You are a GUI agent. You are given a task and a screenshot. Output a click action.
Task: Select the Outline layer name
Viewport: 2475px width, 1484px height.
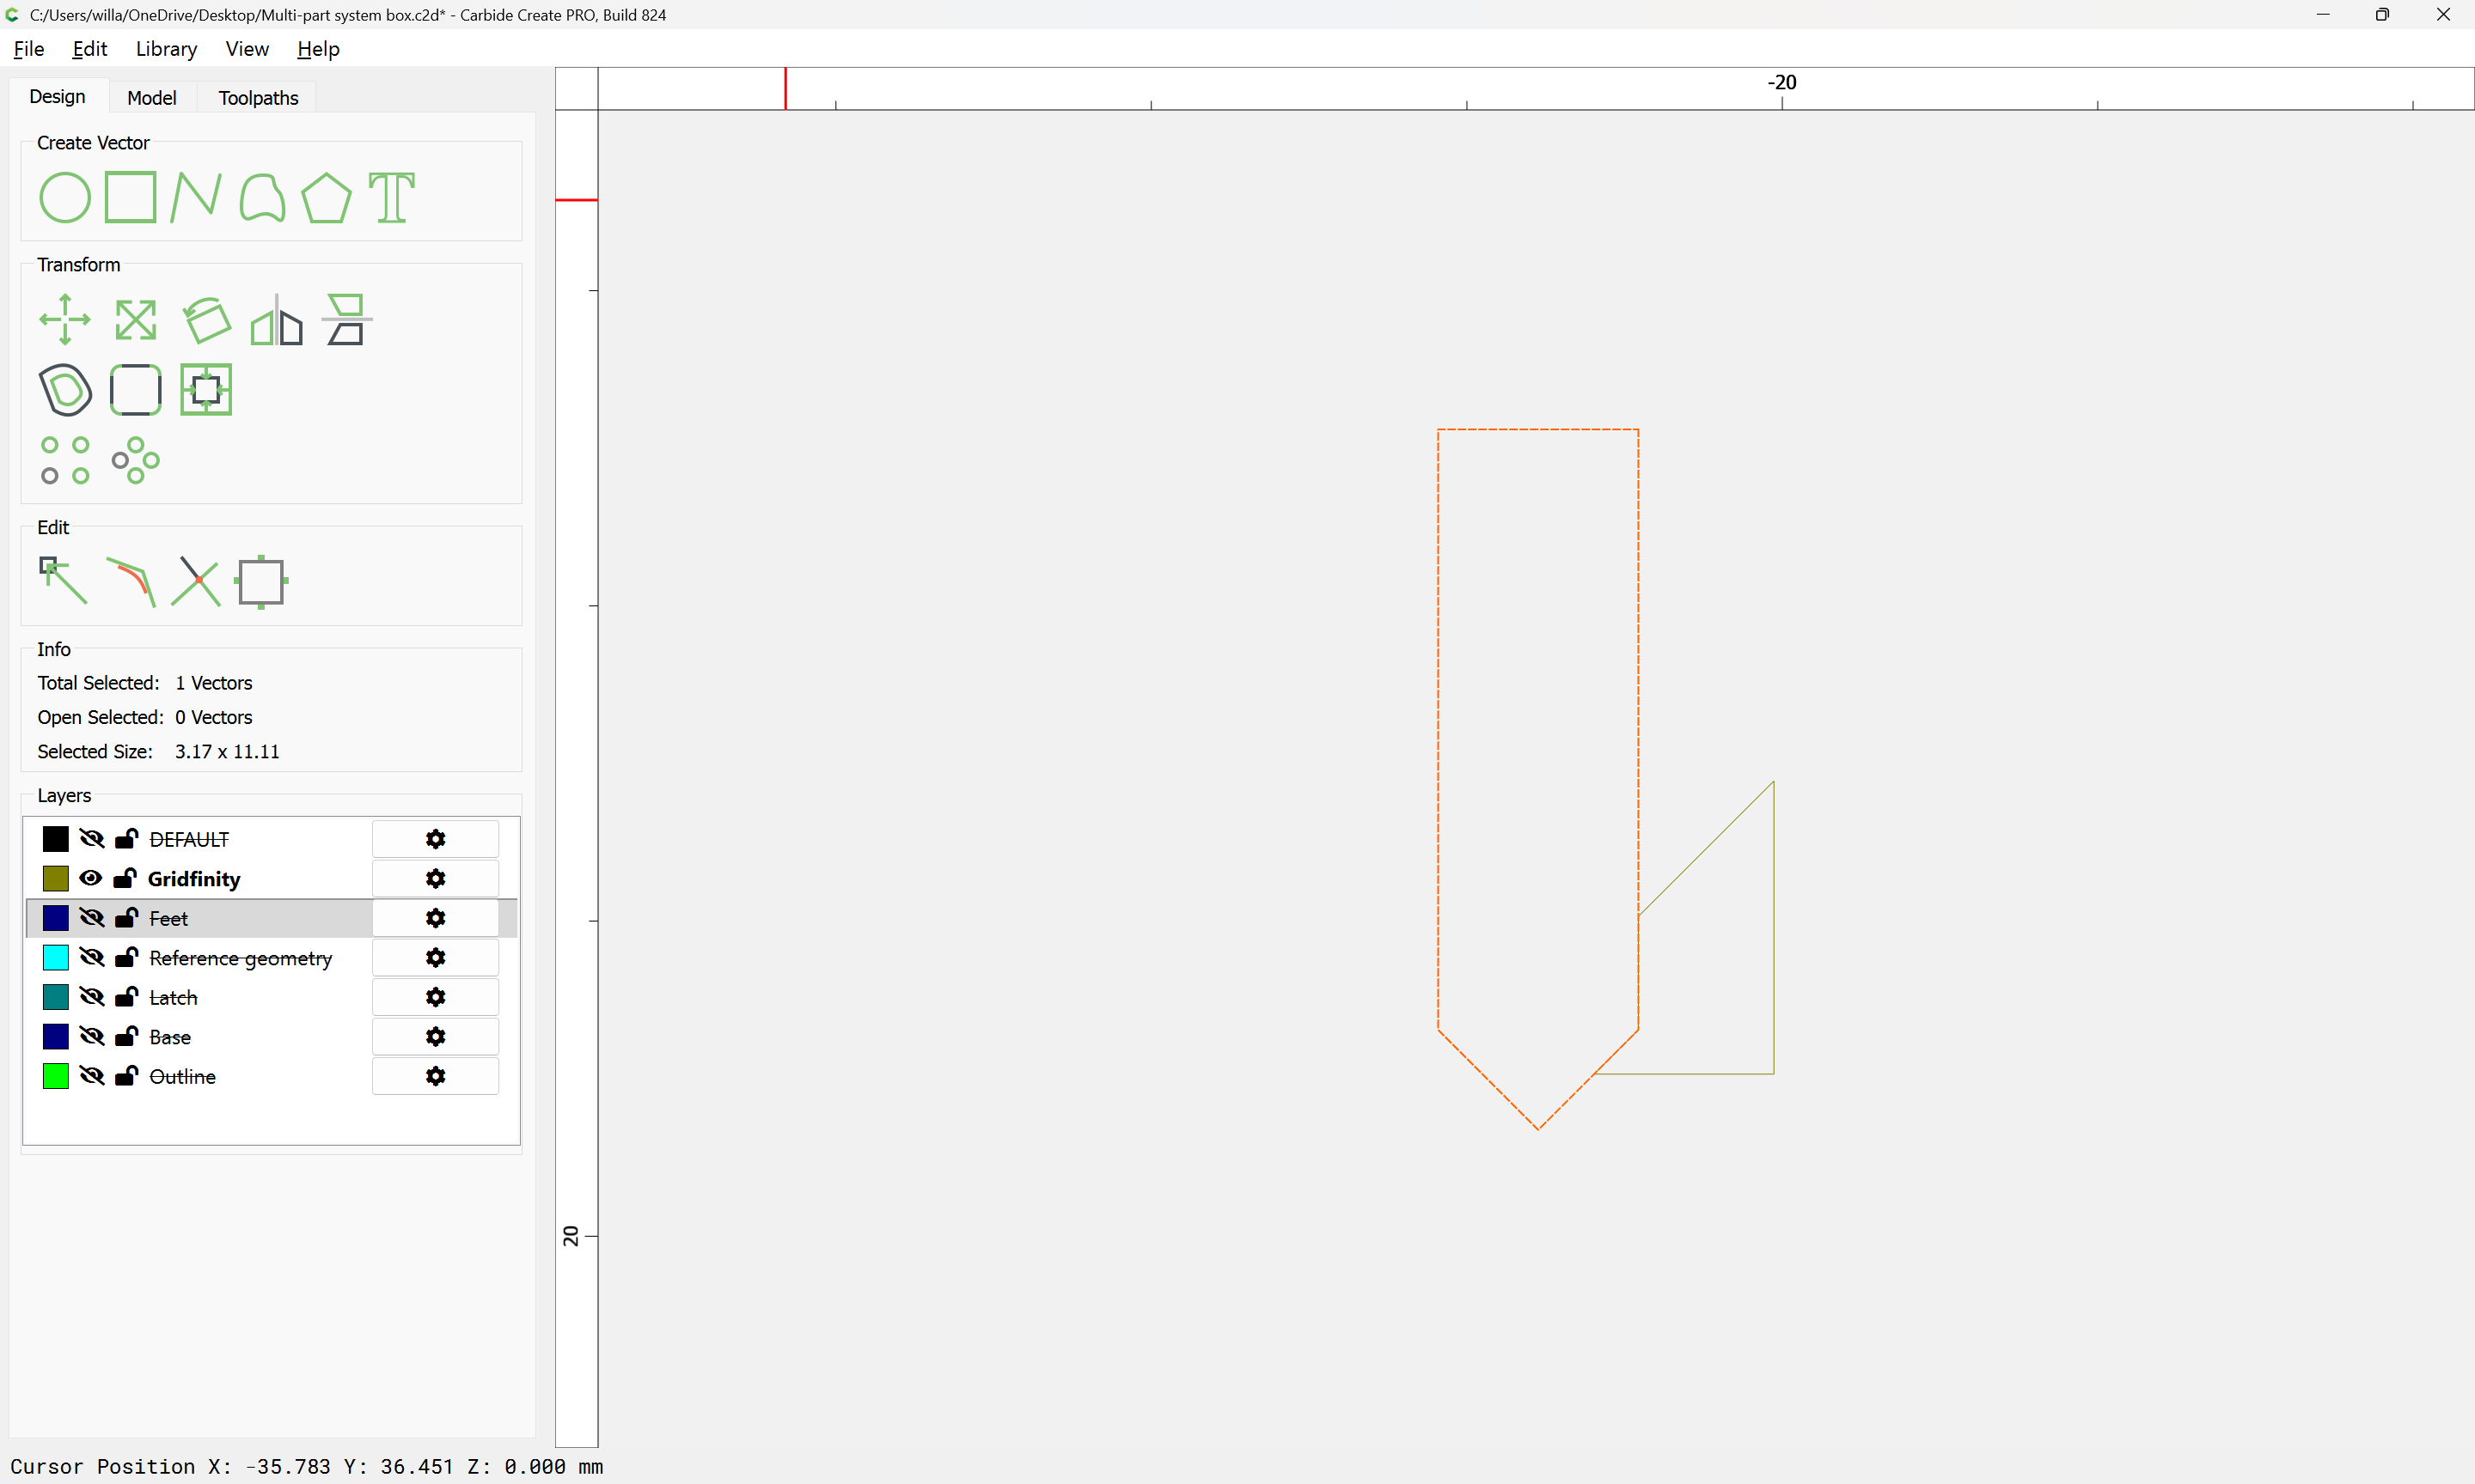coord(182,1077)
